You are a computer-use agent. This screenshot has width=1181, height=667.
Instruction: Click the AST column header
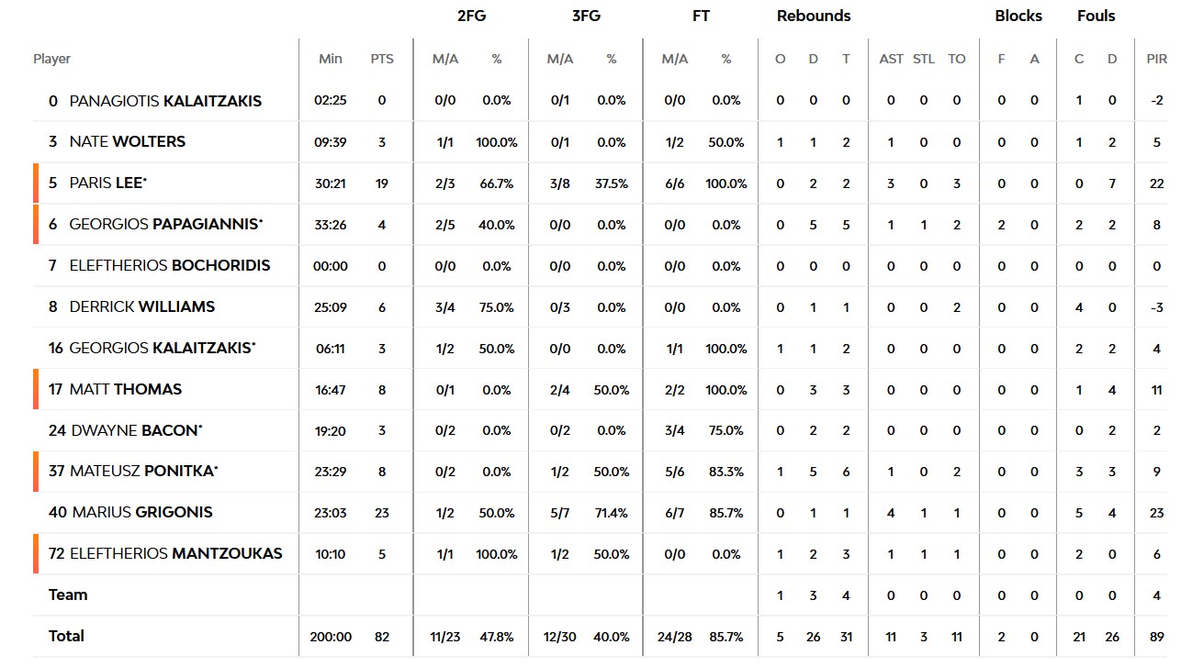click(891, 59)
